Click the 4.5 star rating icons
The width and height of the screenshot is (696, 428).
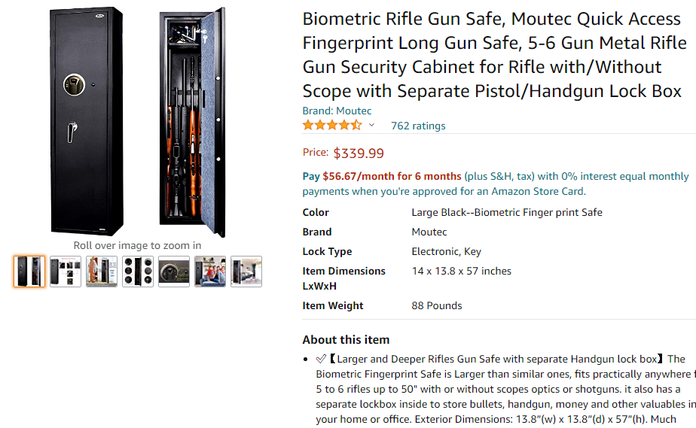coord(332,126)
